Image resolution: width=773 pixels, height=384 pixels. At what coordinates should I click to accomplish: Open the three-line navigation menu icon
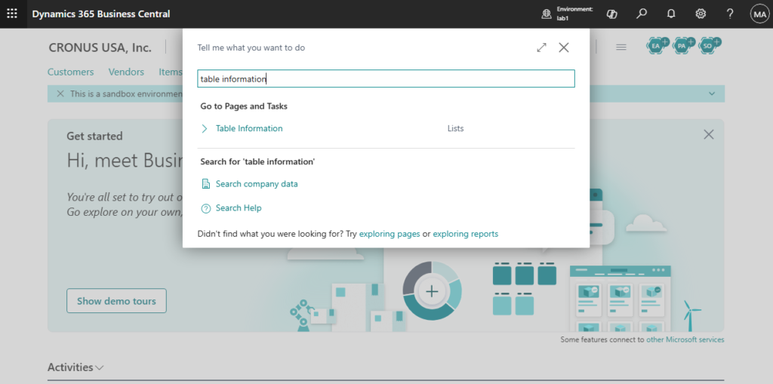621,48
